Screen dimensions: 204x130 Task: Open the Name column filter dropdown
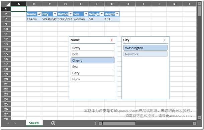(x=39, y=14)
